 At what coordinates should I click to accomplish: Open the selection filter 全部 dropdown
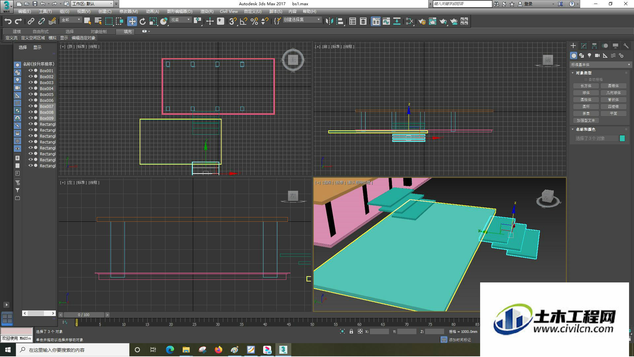tap(71, 20)
